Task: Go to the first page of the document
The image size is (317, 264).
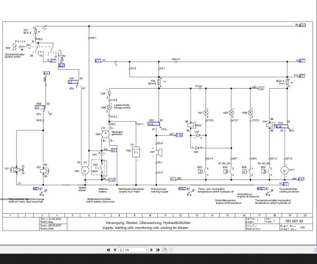Action: point(108,250)
